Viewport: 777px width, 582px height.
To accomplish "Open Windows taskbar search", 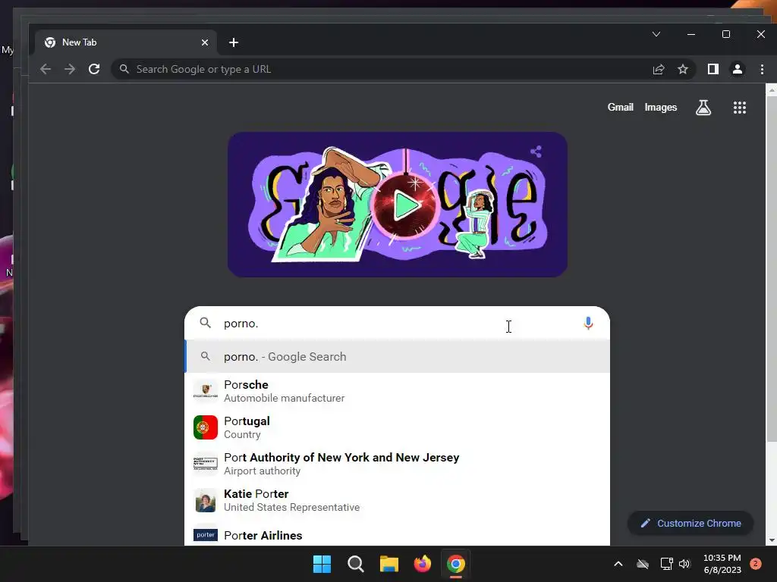I will pos(356,564).
